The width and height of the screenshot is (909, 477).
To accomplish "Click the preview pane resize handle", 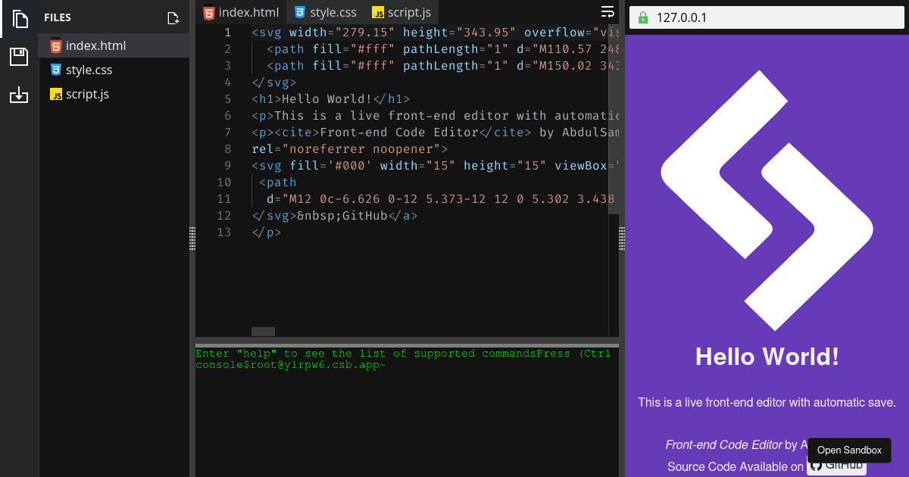I will point(621,238).
